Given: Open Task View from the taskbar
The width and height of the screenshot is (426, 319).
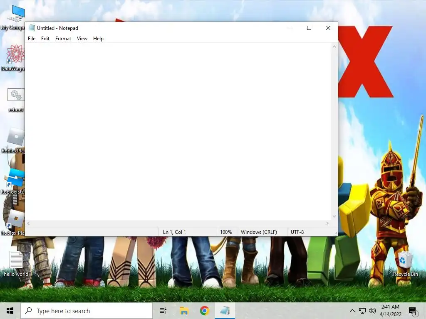Looking at the screenshot, I should (x=163, y=311).
